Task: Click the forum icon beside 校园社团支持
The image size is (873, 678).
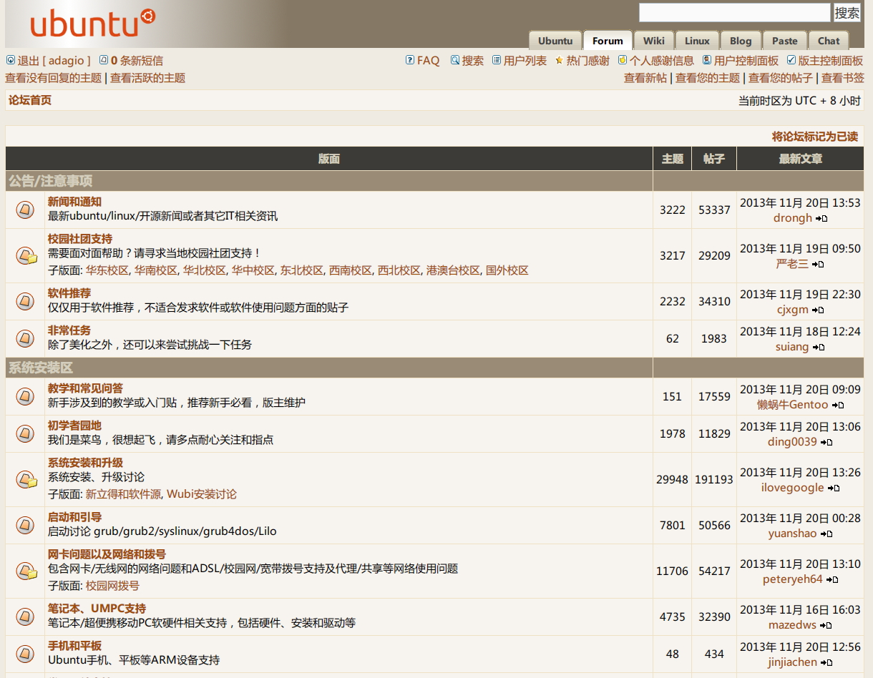Action: click(x=26, y=255)
